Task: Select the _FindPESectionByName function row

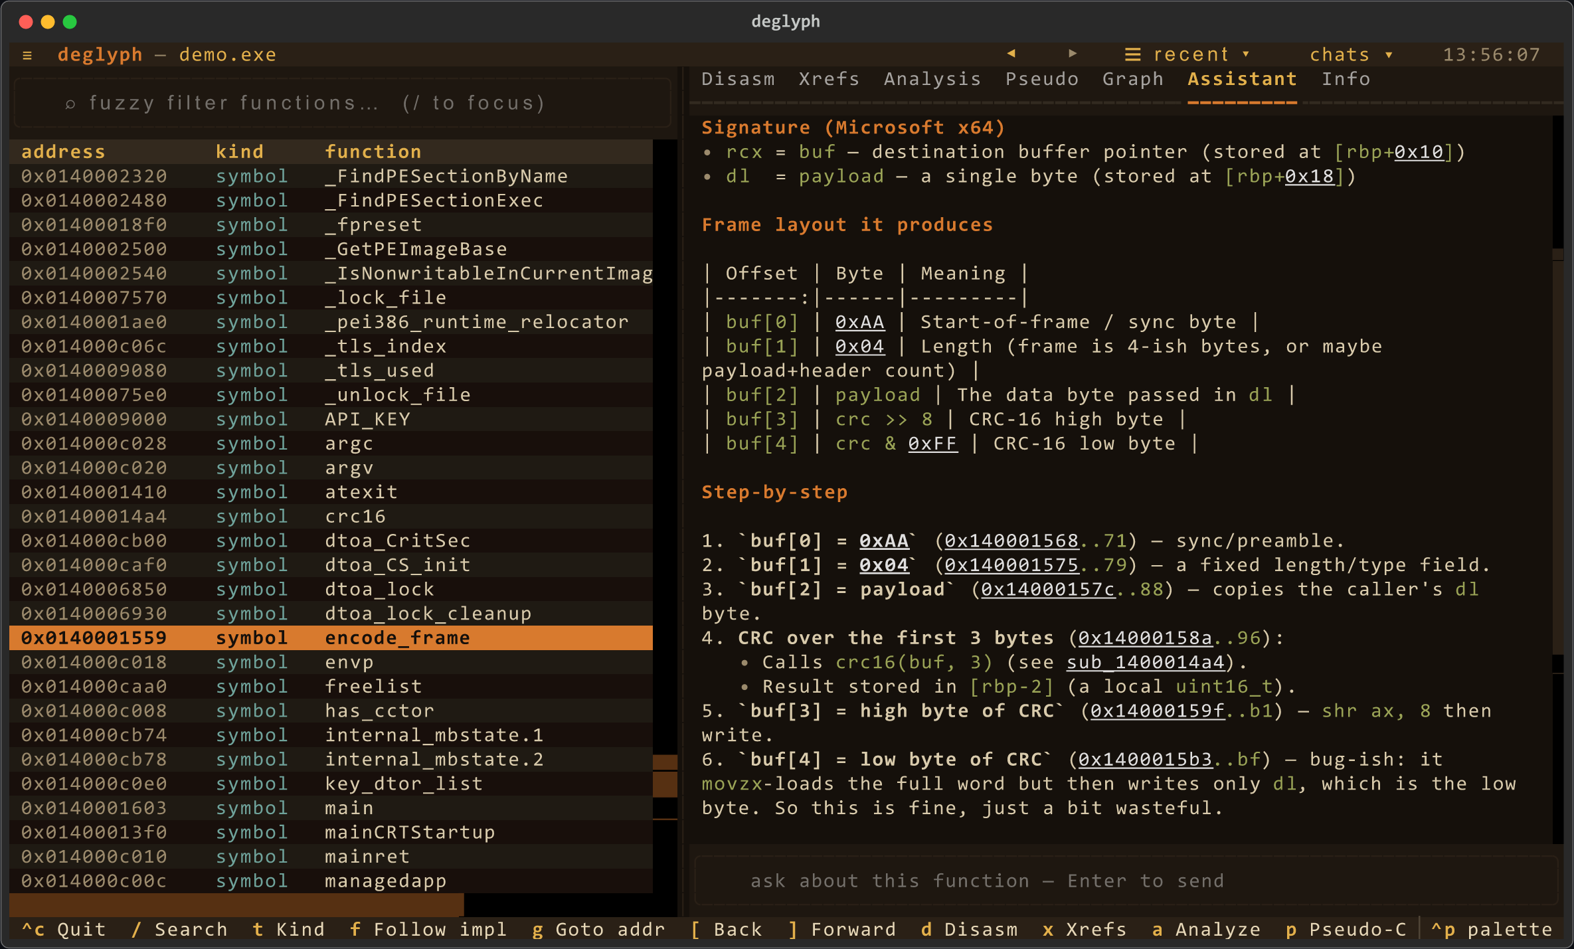Action: coord(331,176)
